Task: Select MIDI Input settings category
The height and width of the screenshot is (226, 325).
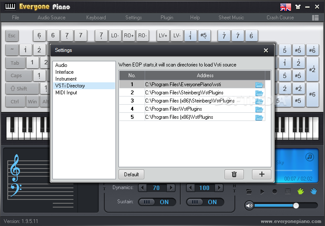Action: pyautogui.click(x=84, y=93)
